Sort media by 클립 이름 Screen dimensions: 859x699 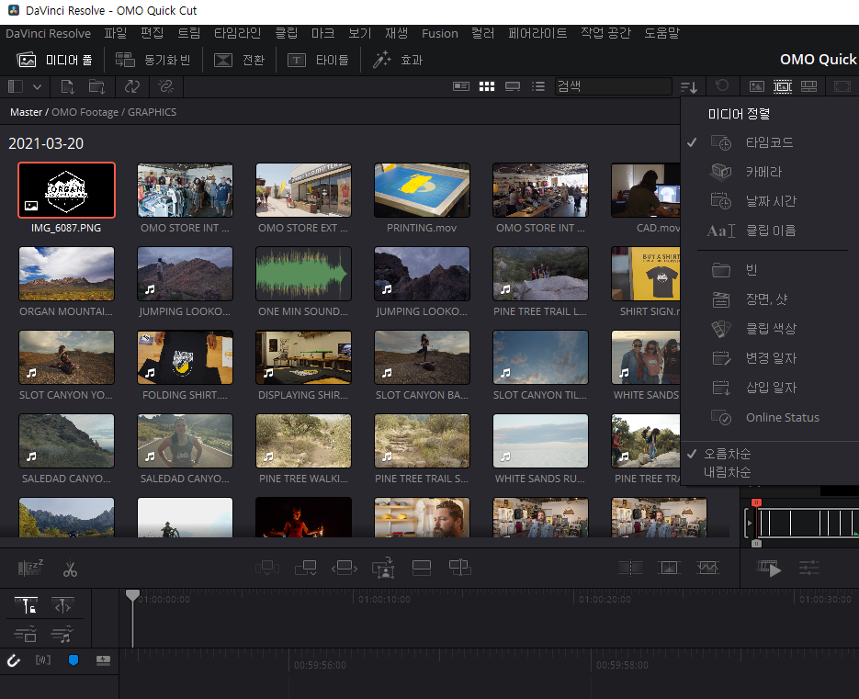[769, 231]
